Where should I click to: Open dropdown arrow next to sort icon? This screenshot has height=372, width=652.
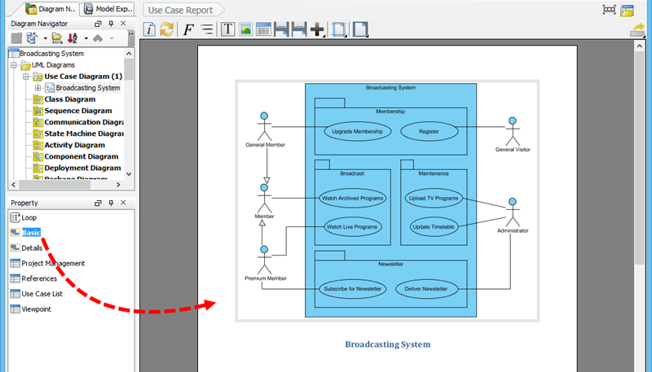(x=86, y=38)
